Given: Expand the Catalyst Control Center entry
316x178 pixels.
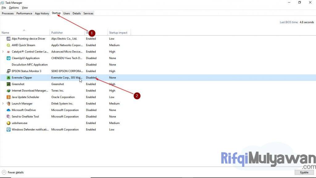Looking at the screenshot, I should (2, 52).
